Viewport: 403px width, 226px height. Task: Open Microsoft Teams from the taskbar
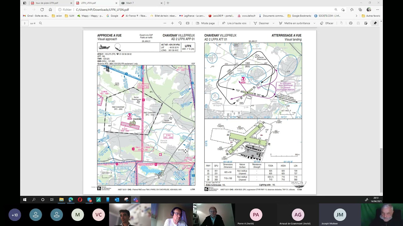click(x=136, y=200)
